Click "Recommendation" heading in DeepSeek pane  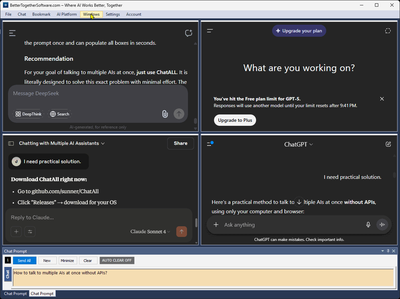point(49,59)
